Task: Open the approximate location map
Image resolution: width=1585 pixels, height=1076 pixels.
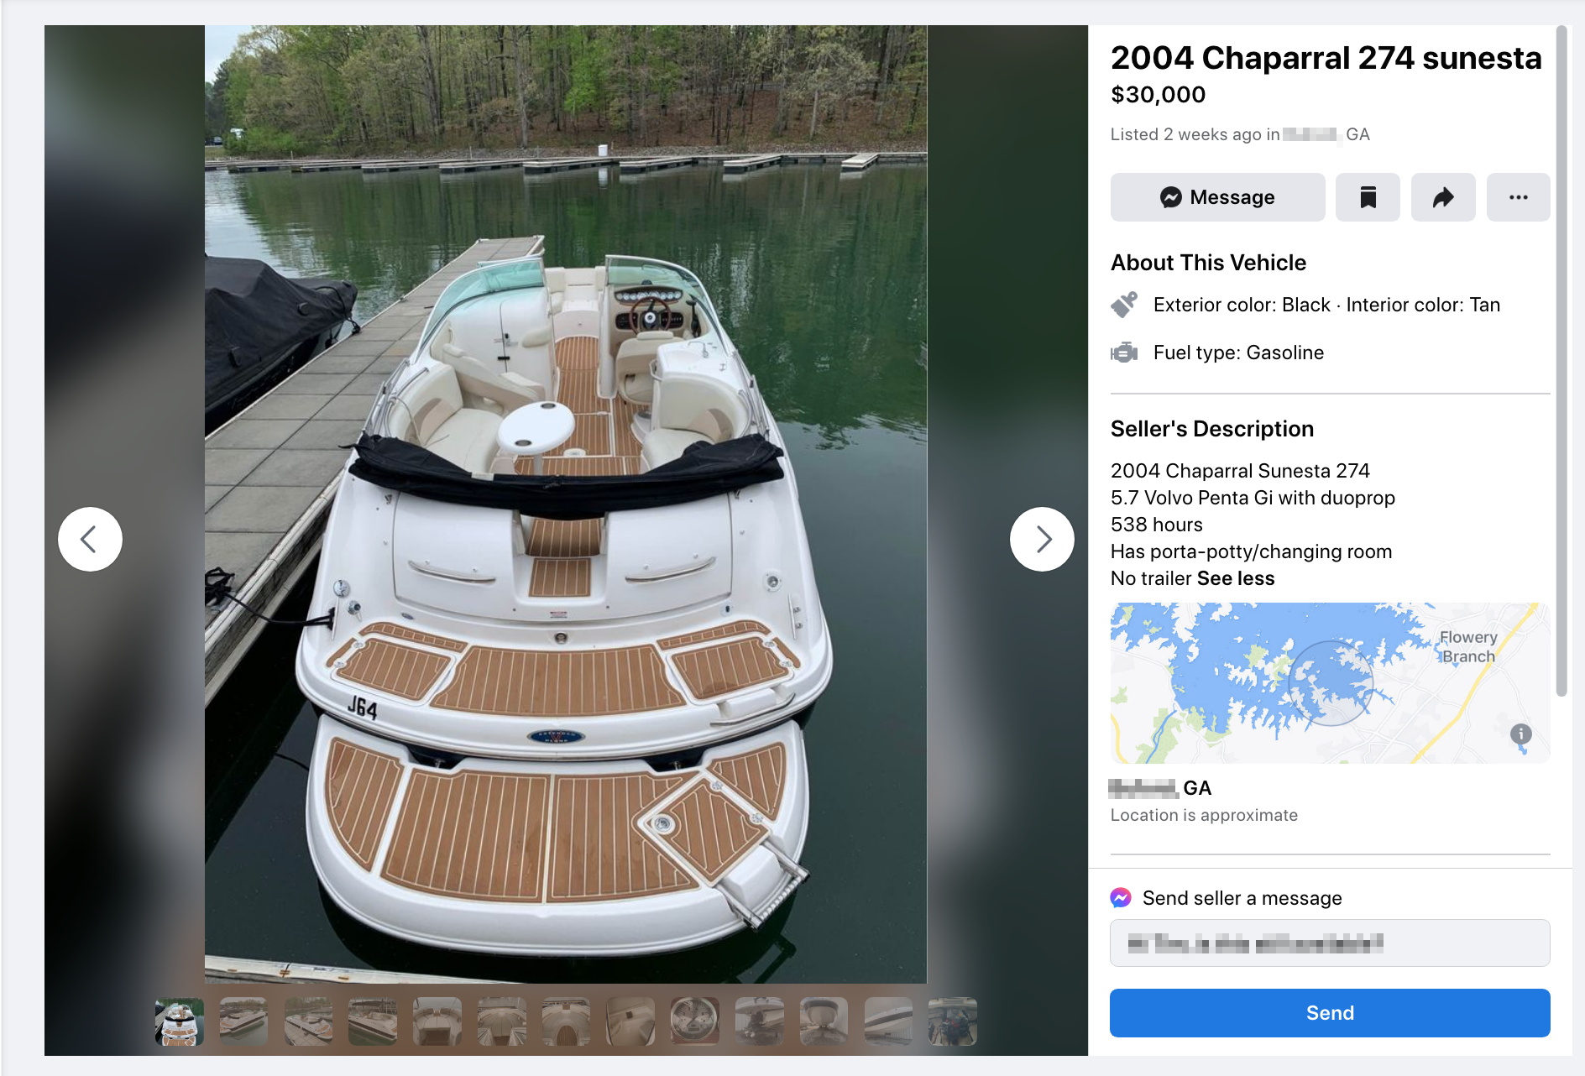Action: click(x=1329, y=682)
